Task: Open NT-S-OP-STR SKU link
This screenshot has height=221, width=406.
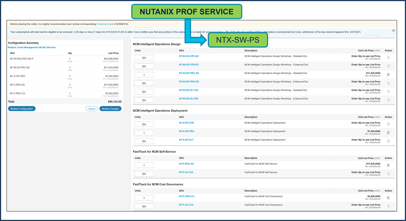Action: tap(186, 123)
